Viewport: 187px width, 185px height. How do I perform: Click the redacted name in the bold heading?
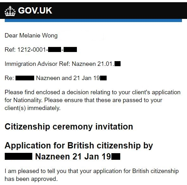click(18, 156)
